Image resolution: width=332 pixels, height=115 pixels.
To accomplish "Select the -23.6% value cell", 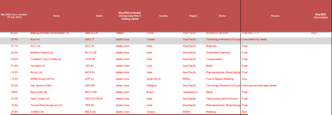I will pos(14,59).
